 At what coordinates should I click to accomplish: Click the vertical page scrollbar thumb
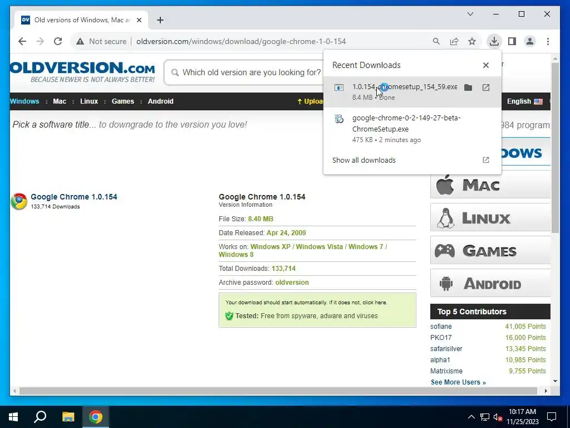point(555,147)
